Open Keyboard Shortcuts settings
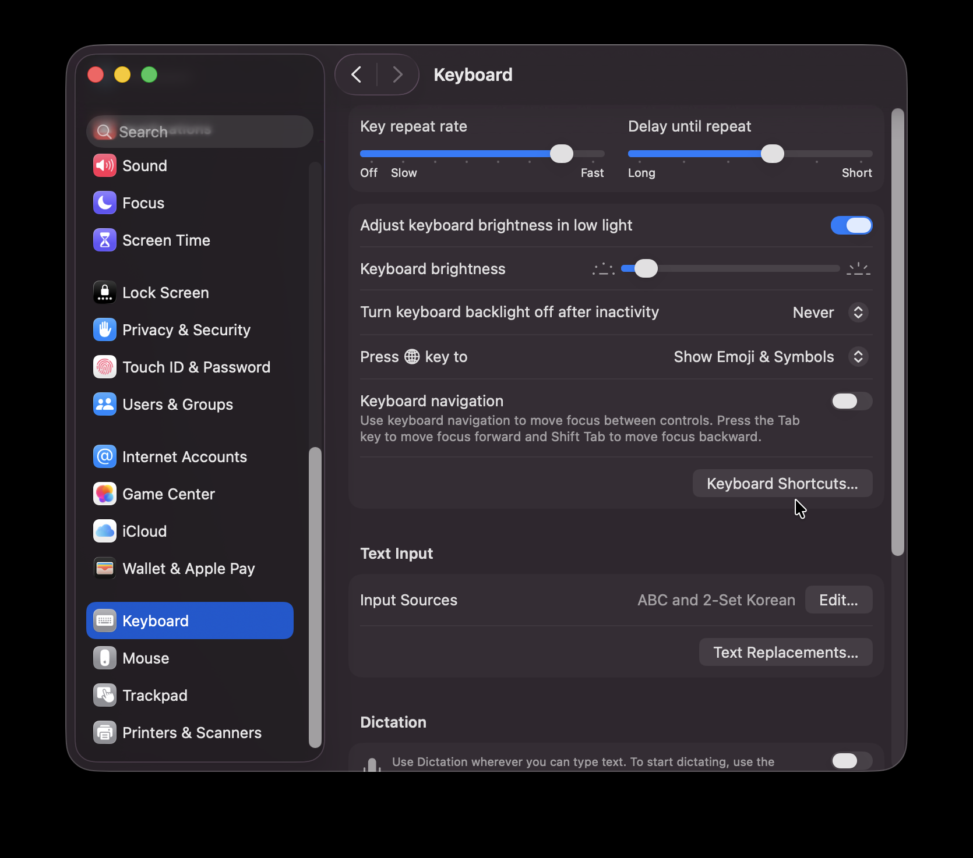 [x=782, y=483]
